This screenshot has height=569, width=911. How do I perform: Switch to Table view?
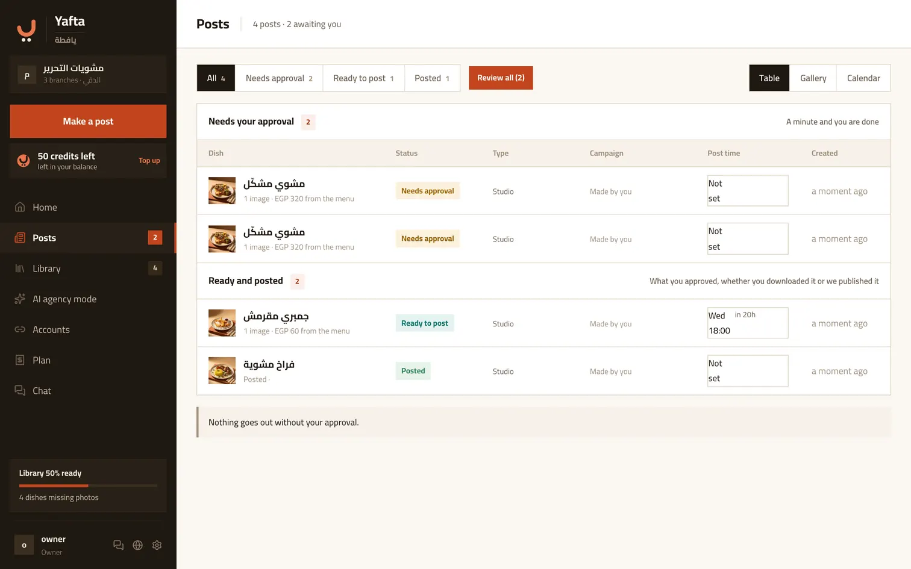click(769, 78)
